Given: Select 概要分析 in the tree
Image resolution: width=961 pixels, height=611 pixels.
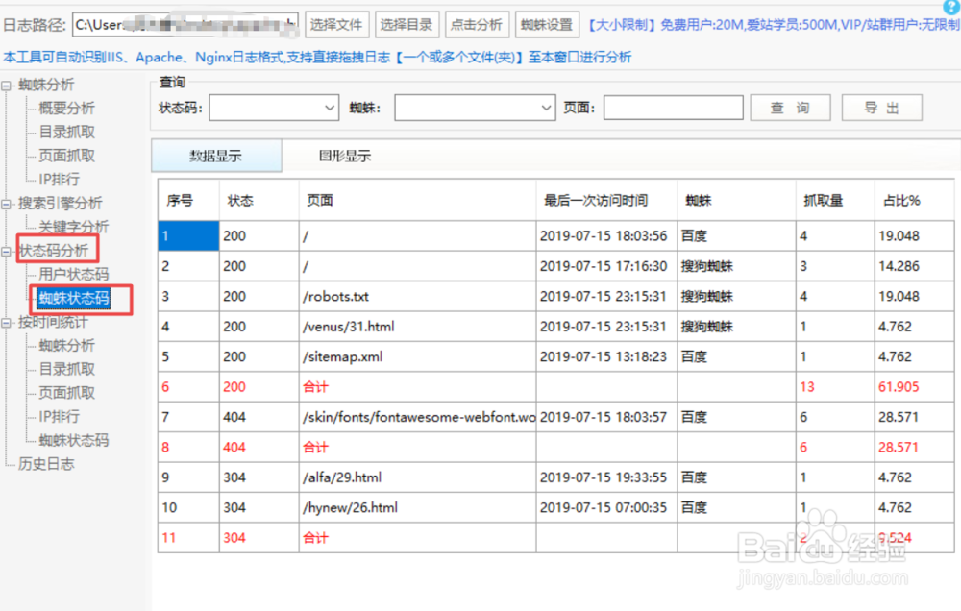Looking at the screenshot, I should 67,109.
